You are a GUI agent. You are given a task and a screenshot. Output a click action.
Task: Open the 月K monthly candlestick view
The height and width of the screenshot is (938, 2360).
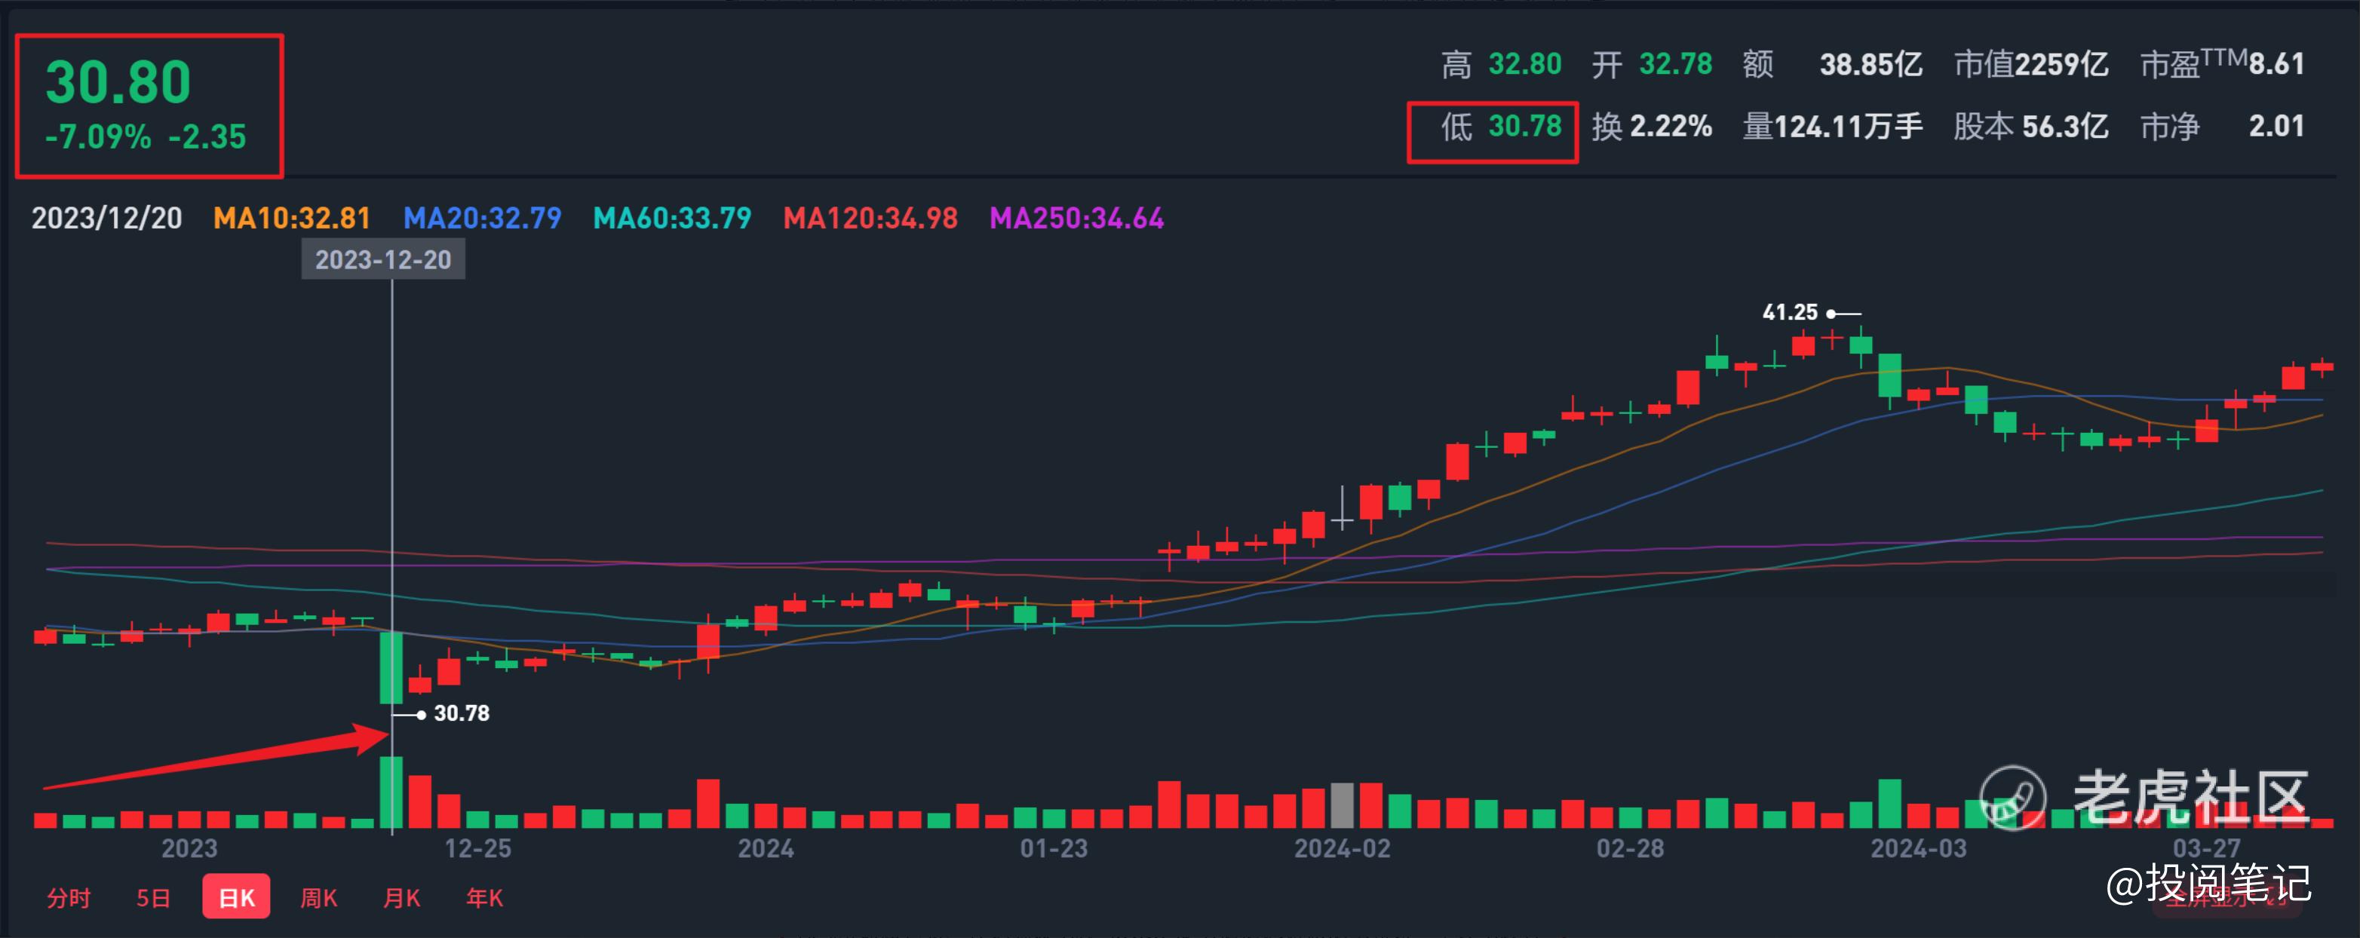401,898
